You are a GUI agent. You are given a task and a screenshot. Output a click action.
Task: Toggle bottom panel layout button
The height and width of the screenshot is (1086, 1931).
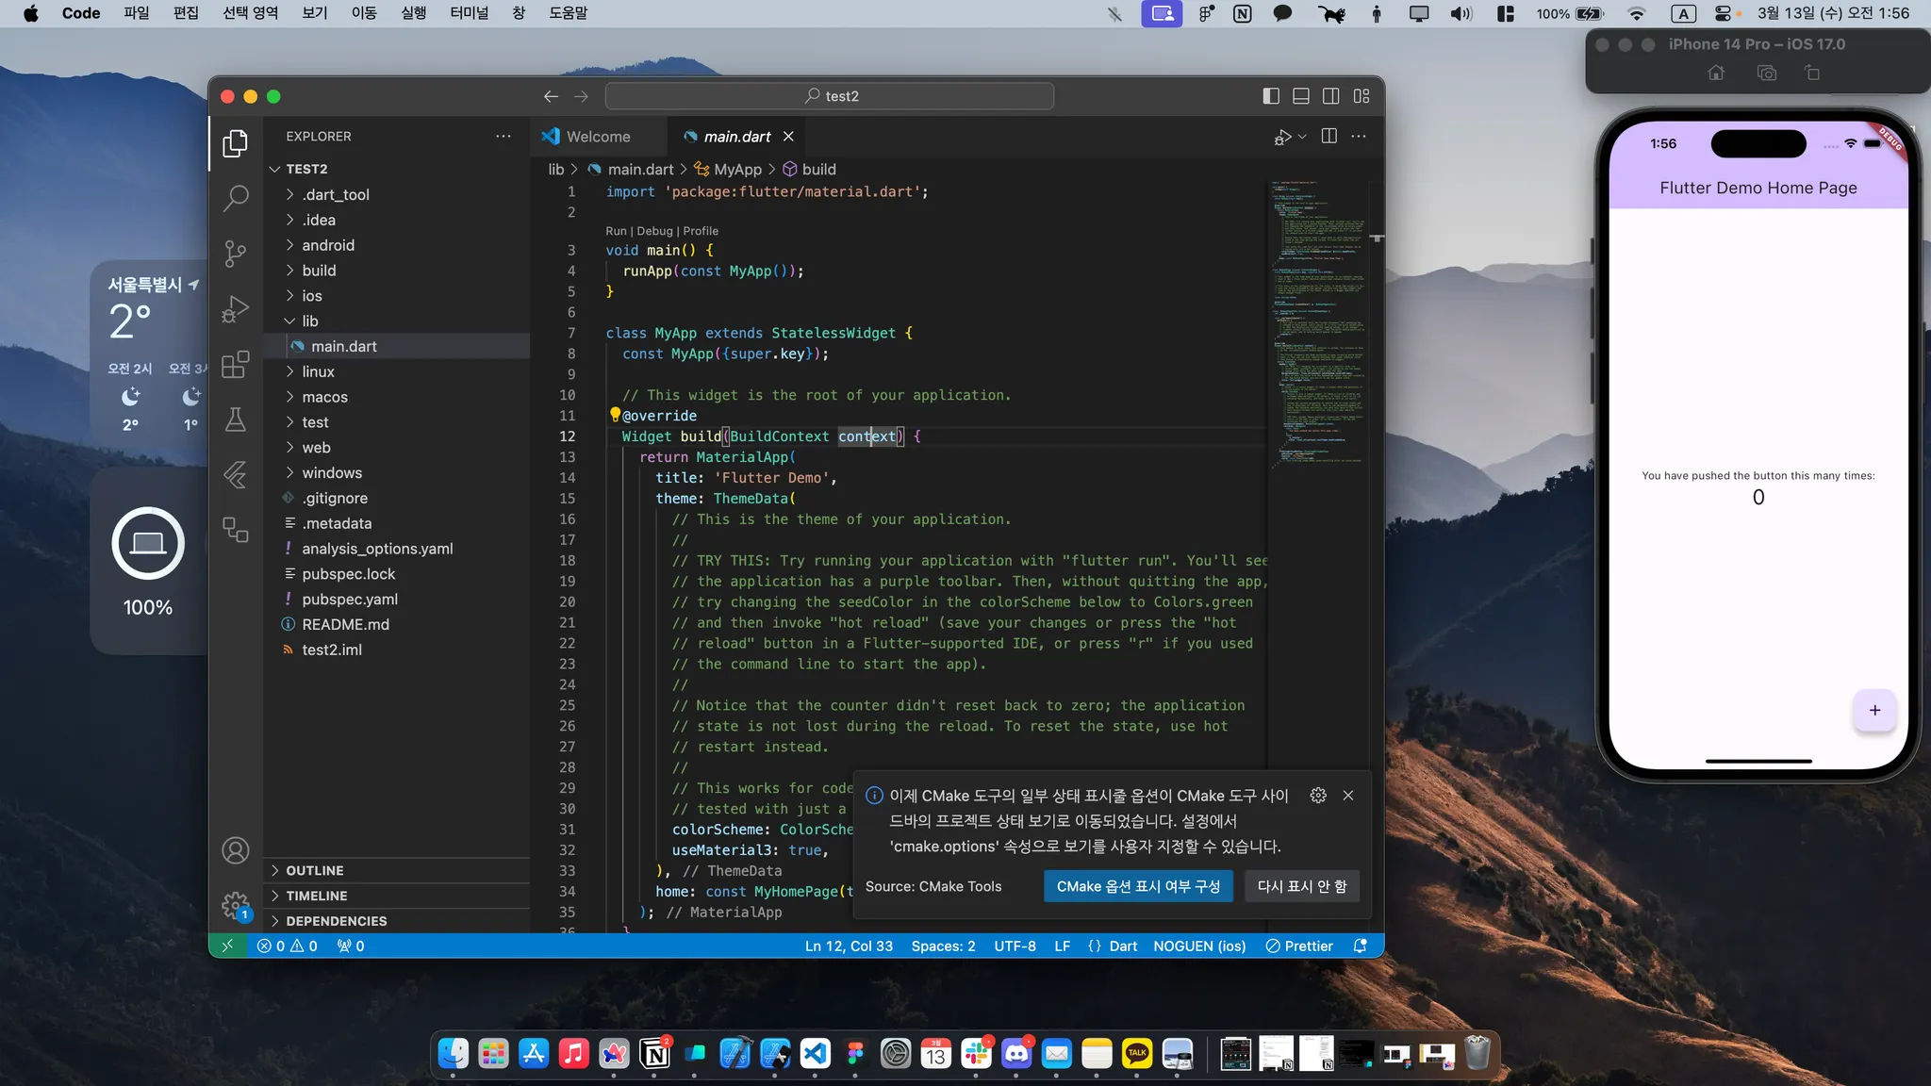pyautogui.click(x=1301, y=96)
